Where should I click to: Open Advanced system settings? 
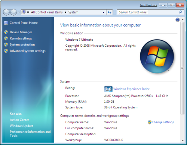click(x=28, y=51)
